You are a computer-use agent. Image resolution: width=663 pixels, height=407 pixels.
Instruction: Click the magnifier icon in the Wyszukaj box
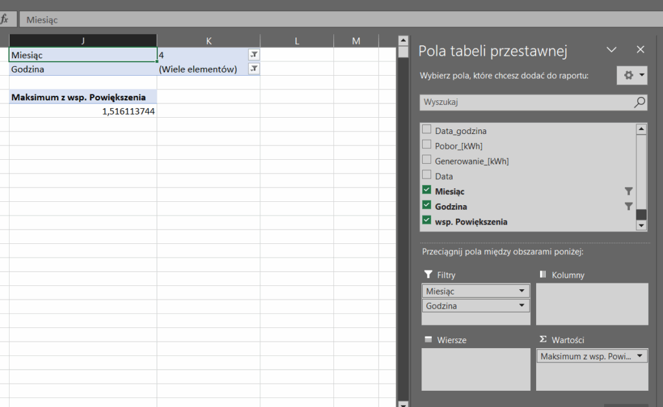tap(639, 102)
